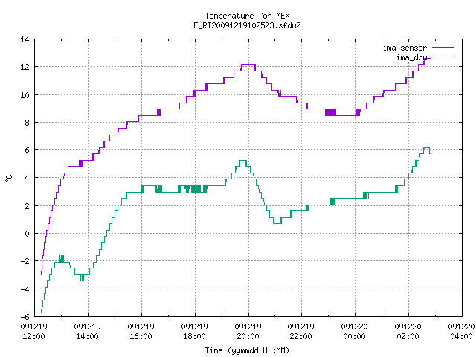Click the y-axis unit label °C
The image size is (476, 357).
pyautogui.click(x=9, y=178)
